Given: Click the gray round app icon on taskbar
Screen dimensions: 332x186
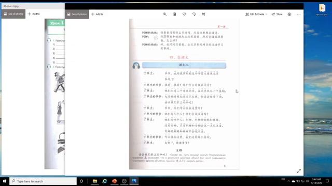Looking at the screenshot, I should (124, 181).
